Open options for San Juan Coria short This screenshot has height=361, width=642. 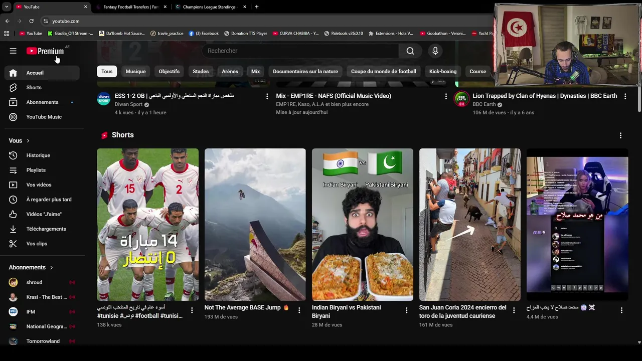514,310
